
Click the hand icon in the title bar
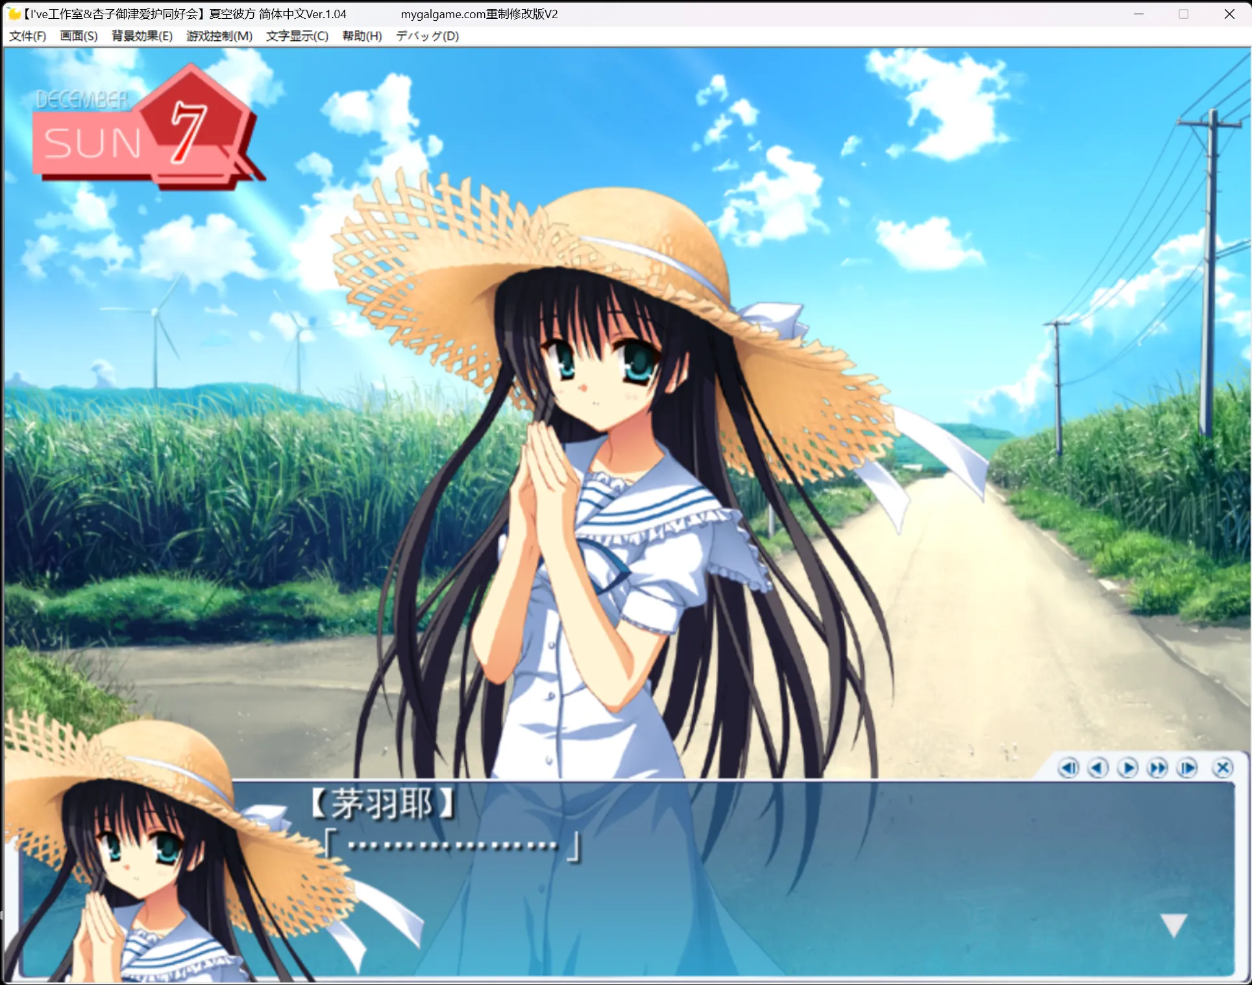[x=13, y=14]
